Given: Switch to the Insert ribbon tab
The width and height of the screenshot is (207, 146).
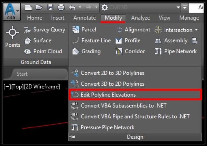Looking at the screenshot, I should click(58, 18).
